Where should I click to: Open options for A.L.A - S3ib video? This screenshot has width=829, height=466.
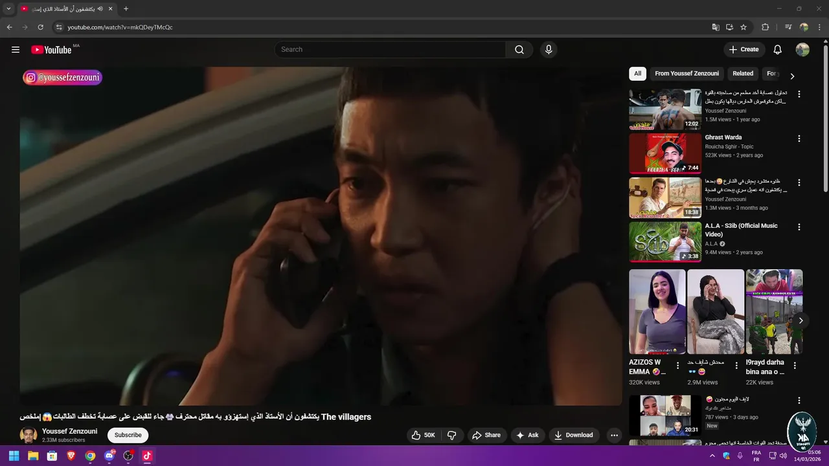(x=799, y=227)
